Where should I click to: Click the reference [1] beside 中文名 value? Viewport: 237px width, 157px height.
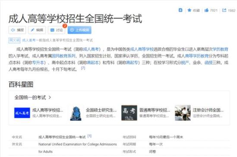[89, 136]
